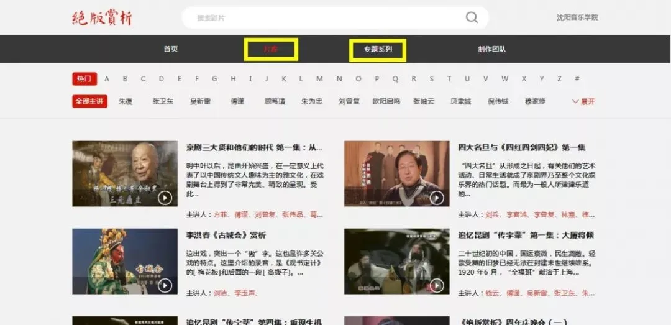Viewport: 671px width, 325px height.
Task: Select the 全部主讲 filter button
Action: tap(89, 101)
